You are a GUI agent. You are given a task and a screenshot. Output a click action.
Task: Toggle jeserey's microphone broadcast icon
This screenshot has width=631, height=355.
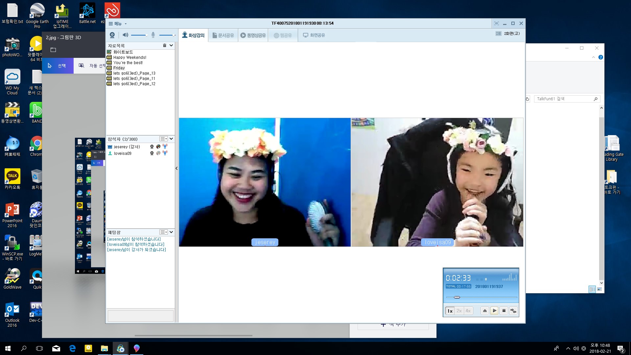tap(165, 147)
